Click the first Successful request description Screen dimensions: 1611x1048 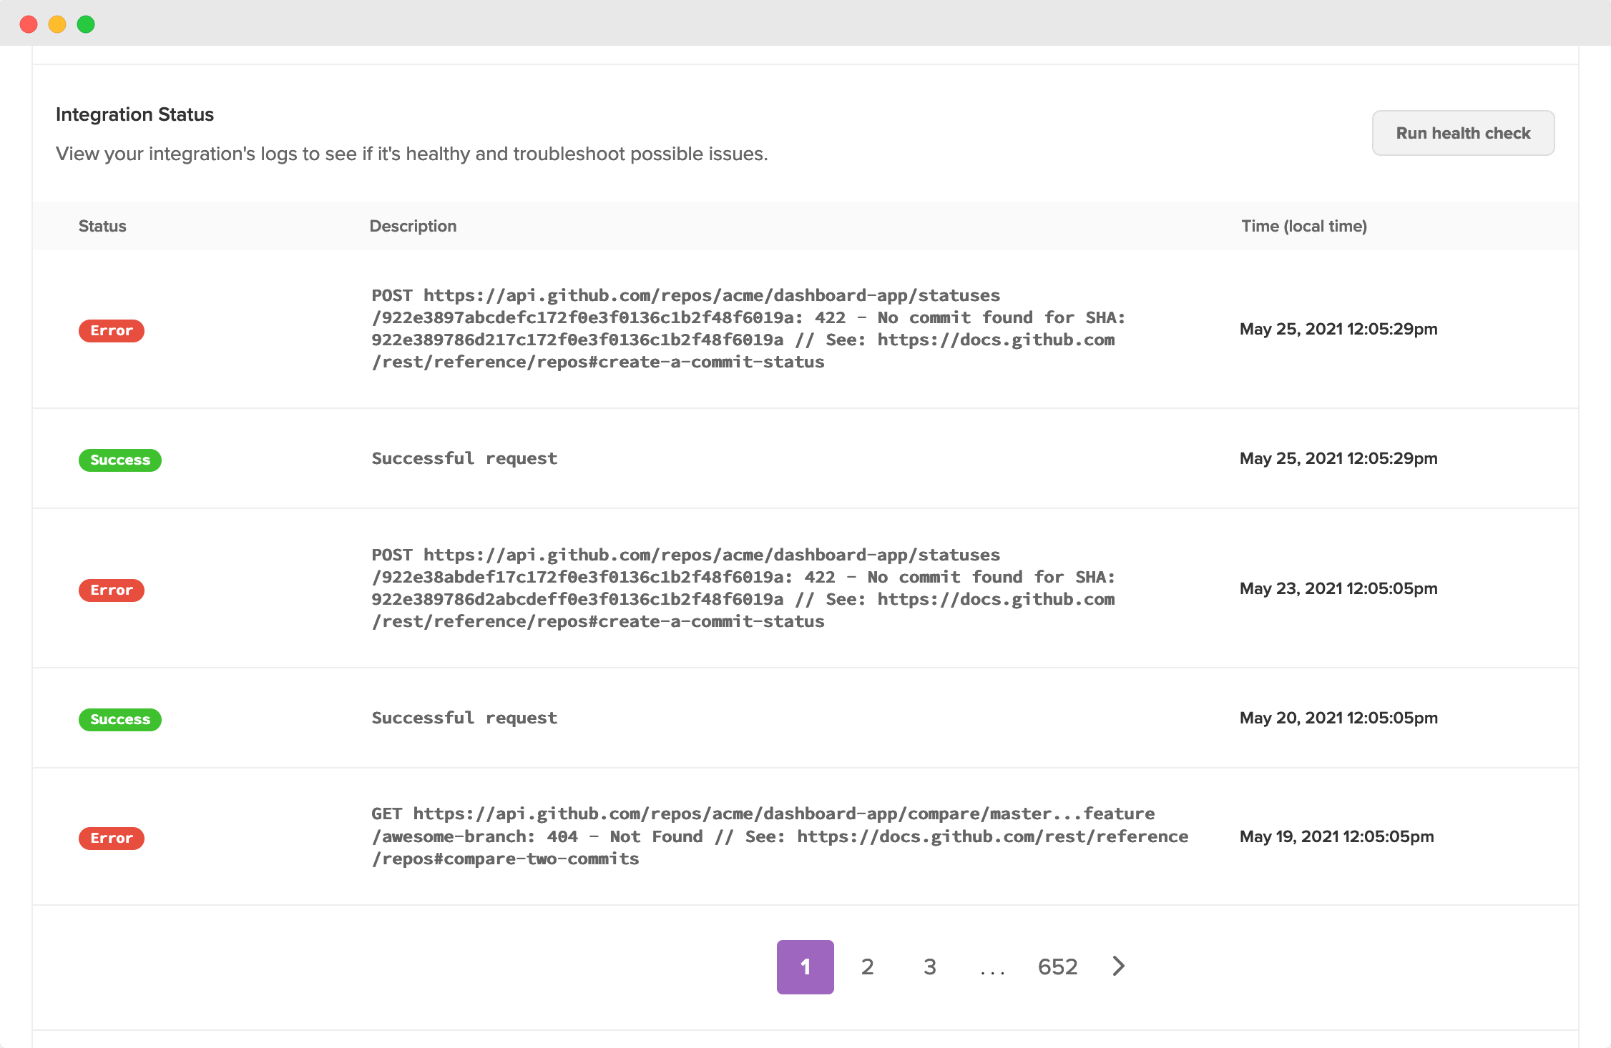point(464,458)
